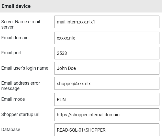Place cursor on the READ-SQL-01\SHOPPER value
The image size is (162, 140).
pyautogui.click(x=81, y=130)
